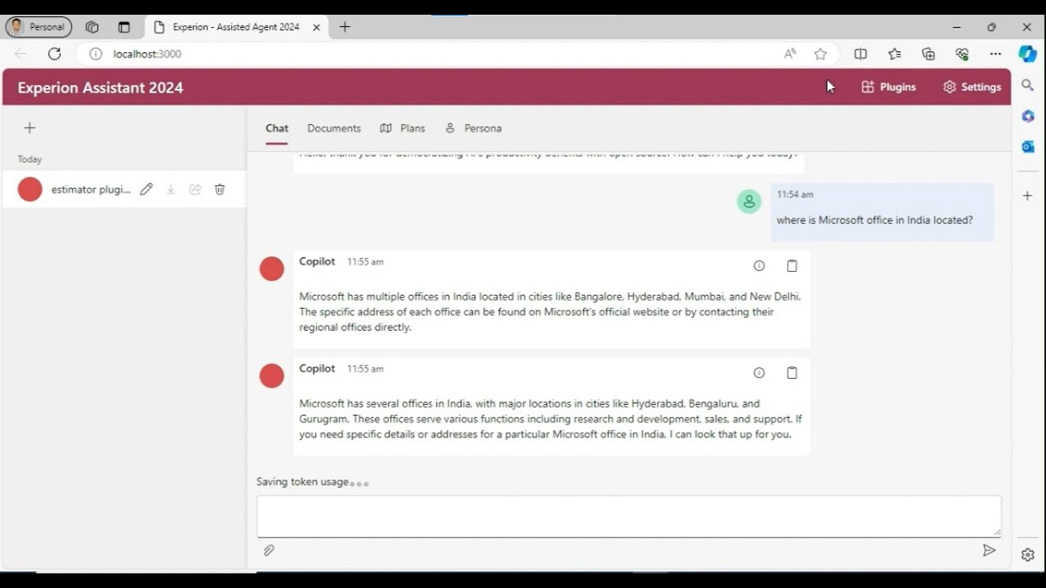This screenshot has width=1046, height=588.
Task: Start a new chat with plus icon
Action: (x=29, y=127)
